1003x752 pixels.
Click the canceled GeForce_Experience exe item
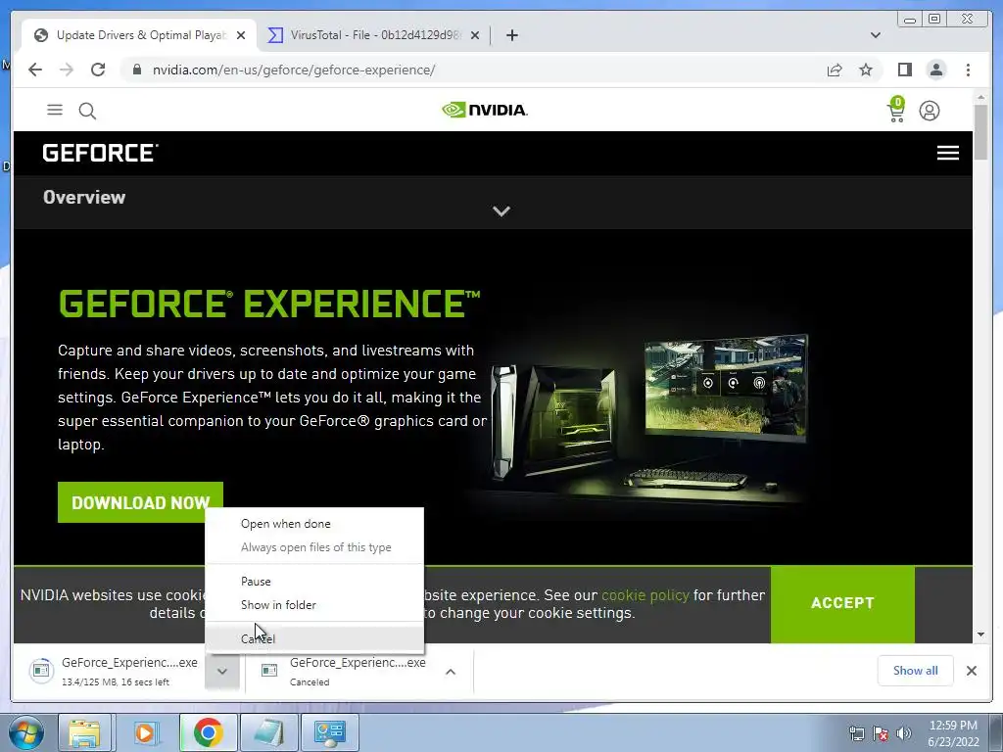pos(345,671)
